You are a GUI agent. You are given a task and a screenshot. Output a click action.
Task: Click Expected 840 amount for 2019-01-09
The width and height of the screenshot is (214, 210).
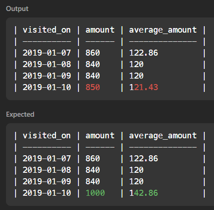pos(93,182)
